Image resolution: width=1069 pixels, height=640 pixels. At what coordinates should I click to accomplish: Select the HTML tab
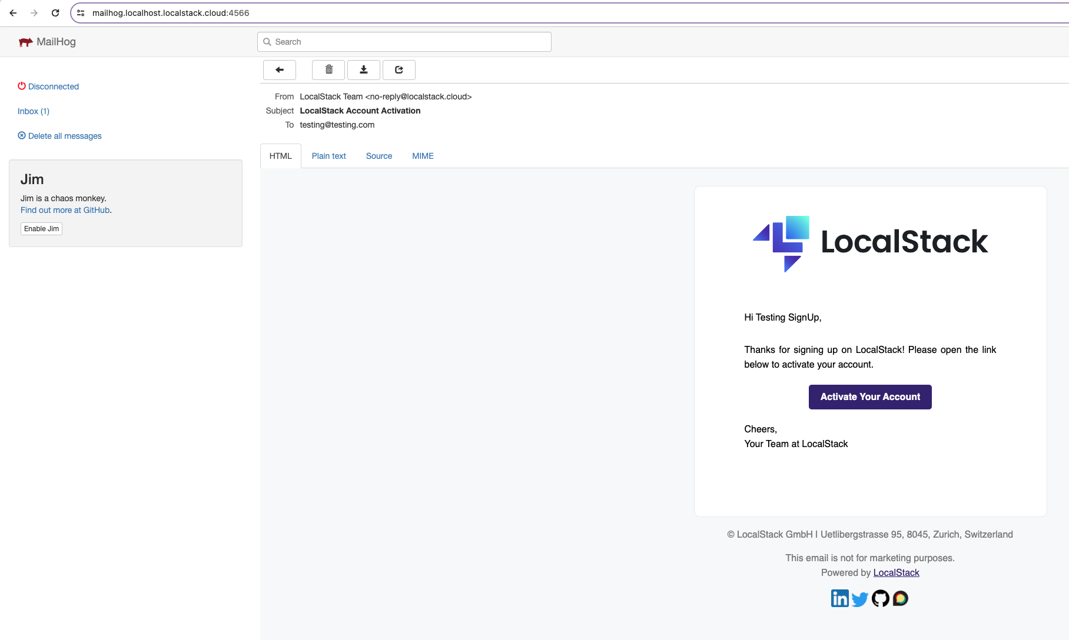pos(280,156)
